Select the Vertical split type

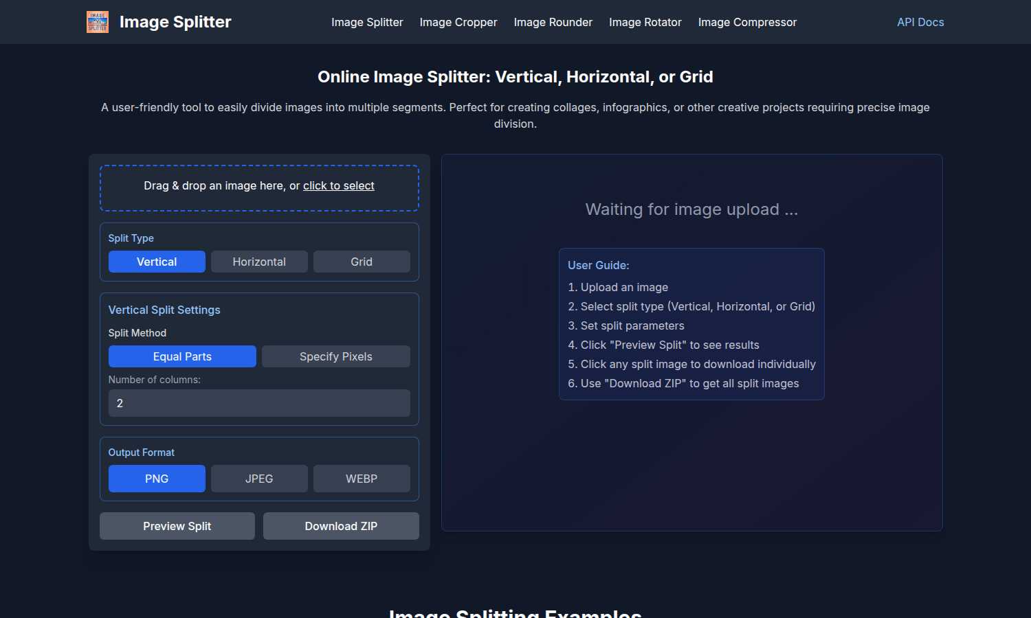(x=157, y=262)
